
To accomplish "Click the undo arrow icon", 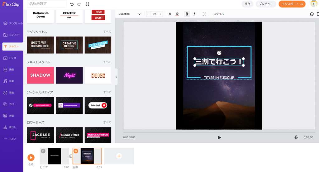I will pyautogui.click(x=72, y=4).
